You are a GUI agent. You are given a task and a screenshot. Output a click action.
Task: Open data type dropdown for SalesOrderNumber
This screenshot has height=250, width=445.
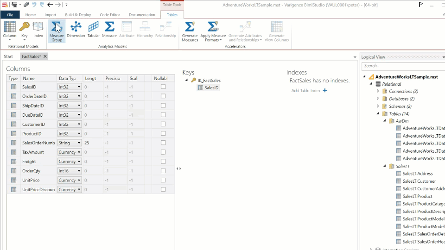(x=79, y=143)
